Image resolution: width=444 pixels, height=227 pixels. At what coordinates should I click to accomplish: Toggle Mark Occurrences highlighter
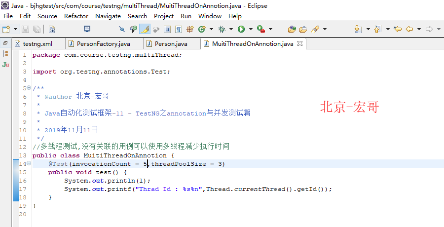tap(145, 29)
